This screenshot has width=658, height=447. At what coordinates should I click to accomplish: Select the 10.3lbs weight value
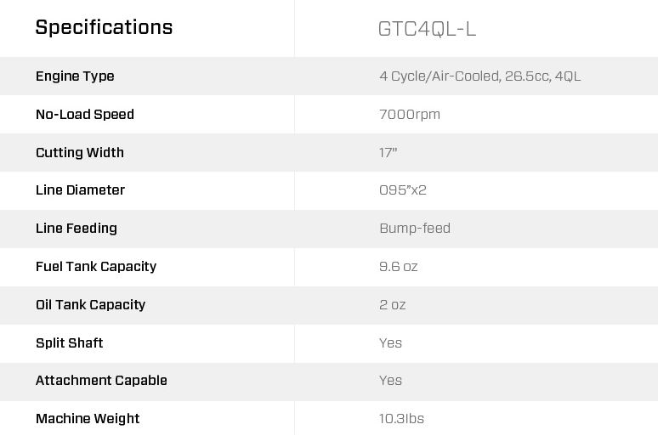[401, 419]
